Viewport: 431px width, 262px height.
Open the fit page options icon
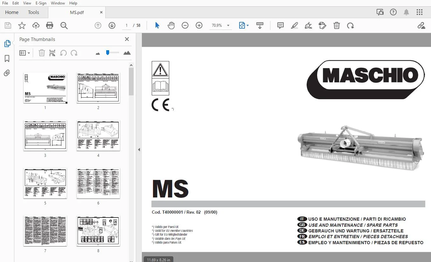(244, 25)
